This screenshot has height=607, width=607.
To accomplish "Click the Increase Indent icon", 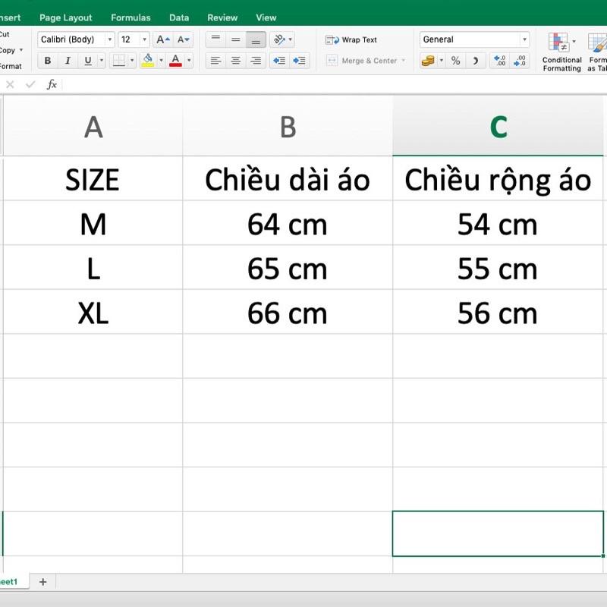I will tap(299, 61).
